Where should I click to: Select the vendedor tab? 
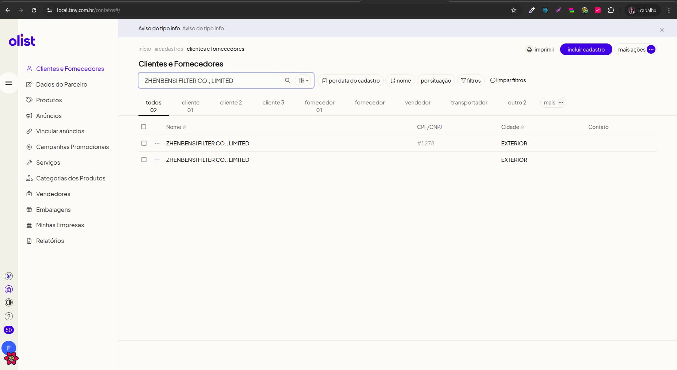(x=418, y=103)
